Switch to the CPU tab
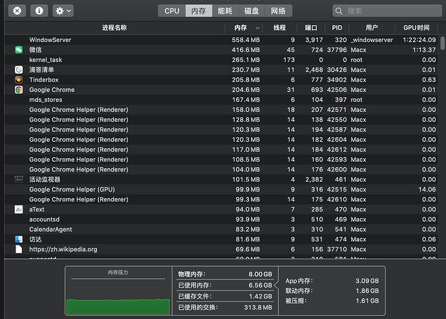Image resolution: width=446 pixels, height=319 pixels. click(172, 11)
